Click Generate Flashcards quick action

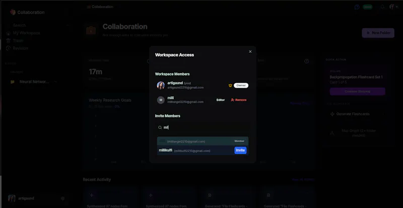353,114
